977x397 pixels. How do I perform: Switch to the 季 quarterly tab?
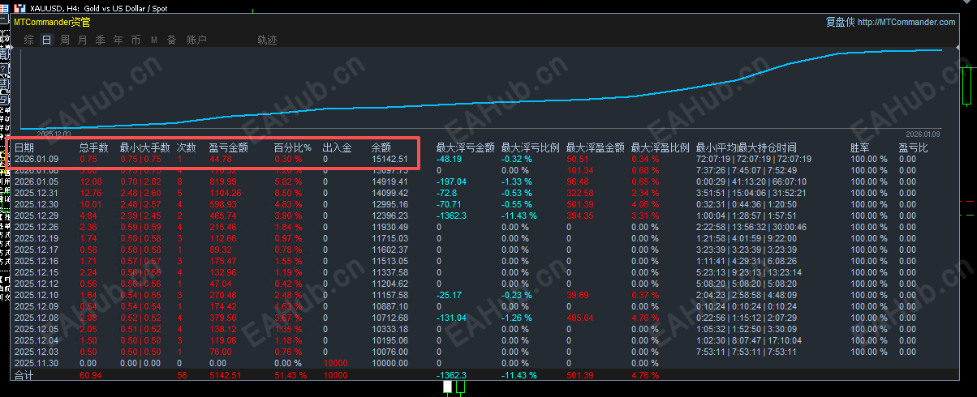101,40
